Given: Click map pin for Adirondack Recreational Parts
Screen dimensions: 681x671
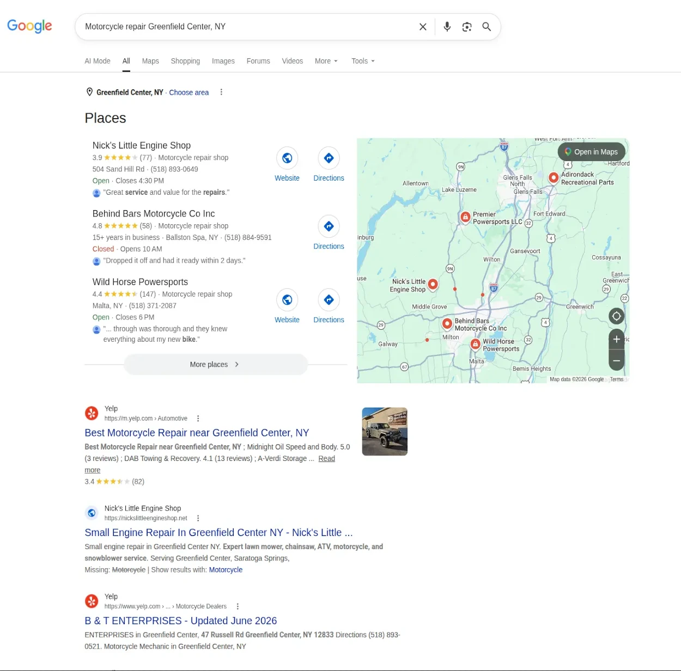Looking at the screenshot, I should tap(554, 177).
